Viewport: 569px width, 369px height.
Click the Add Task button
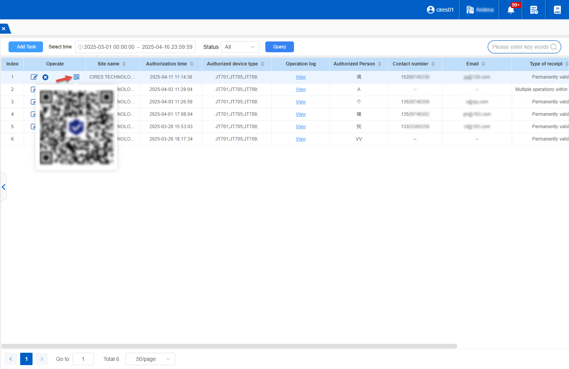26,47
